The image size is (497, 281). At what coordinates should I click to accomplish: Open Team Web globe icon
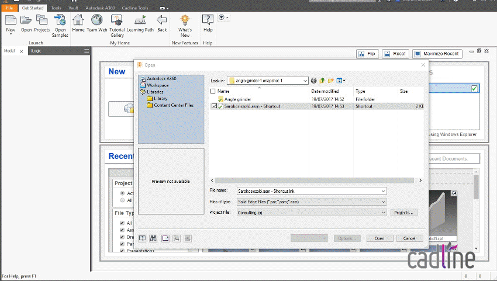[97, 20]
